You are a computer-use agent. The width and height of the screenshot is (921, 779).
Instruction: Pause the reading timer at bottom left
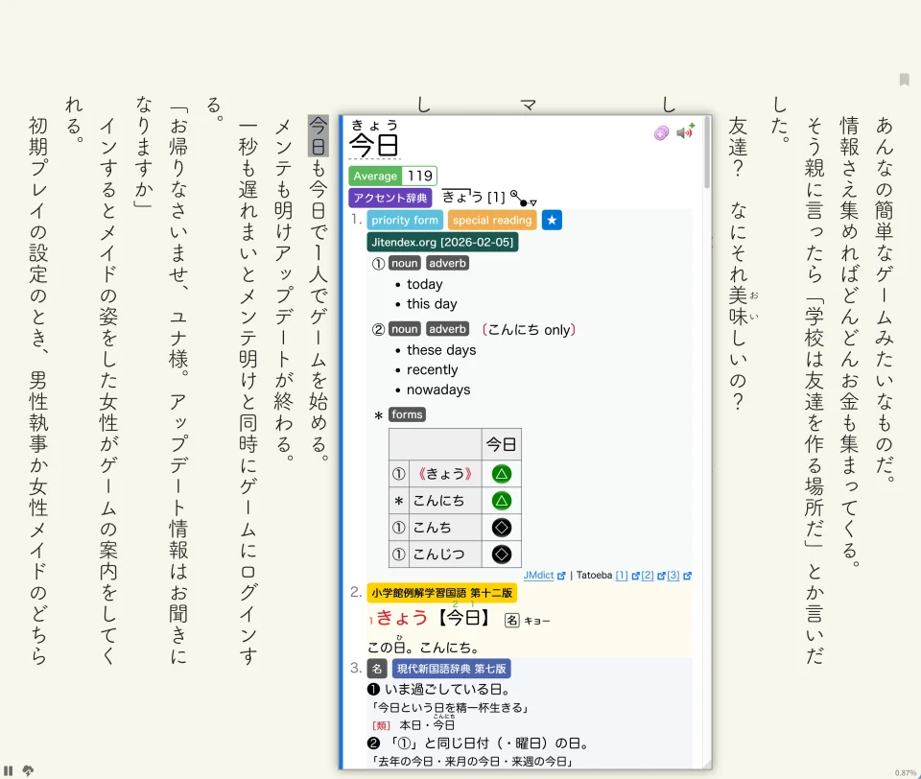tap(9, 770)
